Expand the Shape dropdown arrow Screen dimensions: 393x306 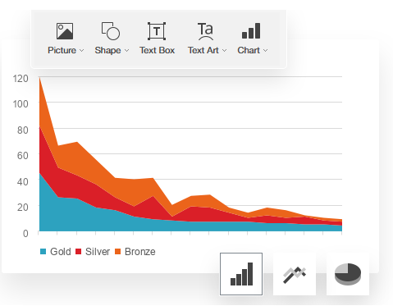click(x=126, y=51)
